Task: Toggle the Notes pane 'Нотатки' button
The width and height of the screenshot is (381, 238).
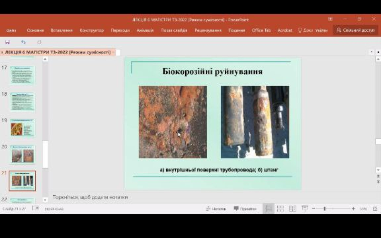Action: coord(216,209)
